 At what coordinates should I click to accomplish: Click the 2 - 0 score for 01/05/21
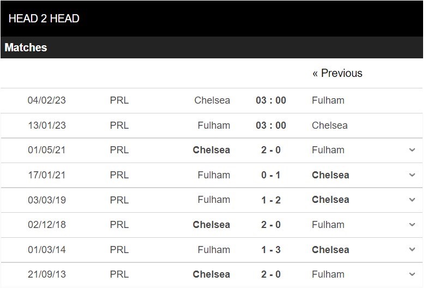point(271,150)
